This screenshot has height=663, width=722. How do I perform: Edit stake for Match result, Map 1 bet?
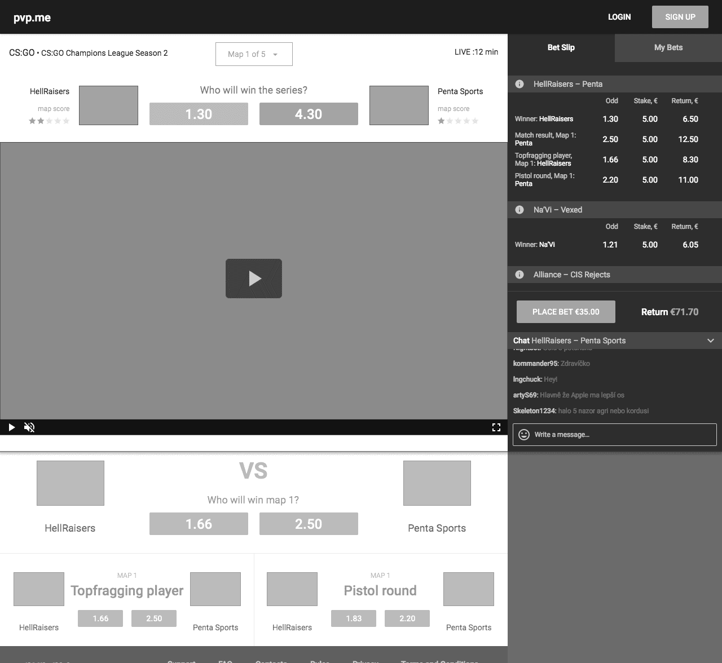coord(650,139)
